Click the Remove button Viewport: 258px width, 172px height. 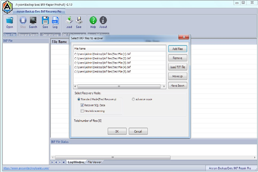pyautogui.click(x=178, y=58)
